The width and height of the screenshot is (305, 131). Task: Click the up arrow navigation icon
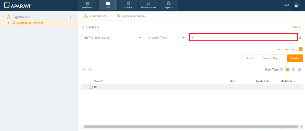pyautogui.click(x=84, y=70)
